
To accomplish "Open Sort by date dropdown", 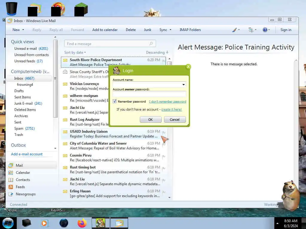I will pyautogui.click(x=75, y=52).
